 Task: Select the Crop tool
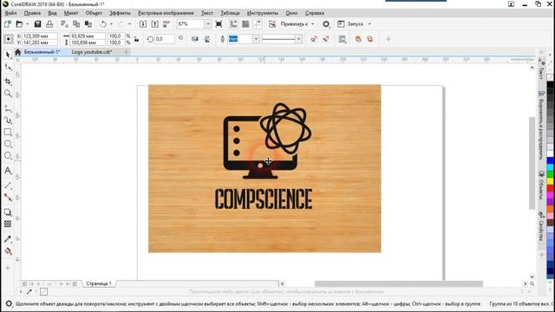coord(8,81)
